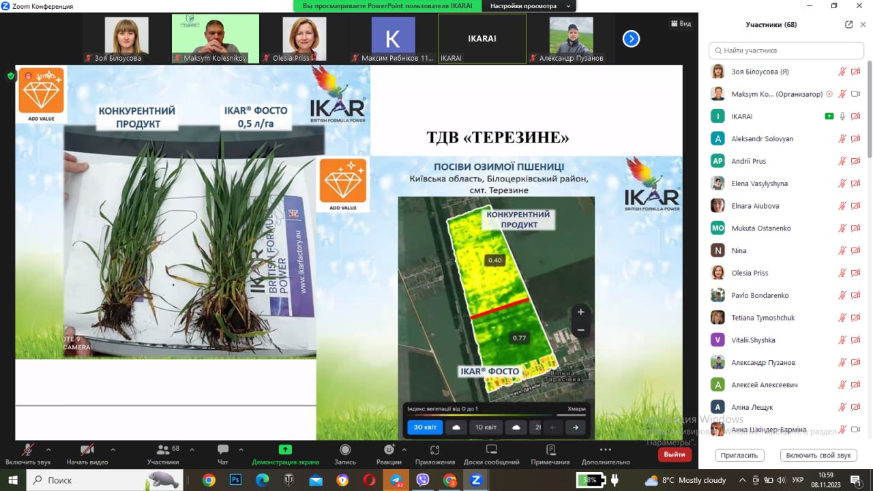Expand arrow next to Чат button
Screen dimensions: 873x491
tap(240, 450)
